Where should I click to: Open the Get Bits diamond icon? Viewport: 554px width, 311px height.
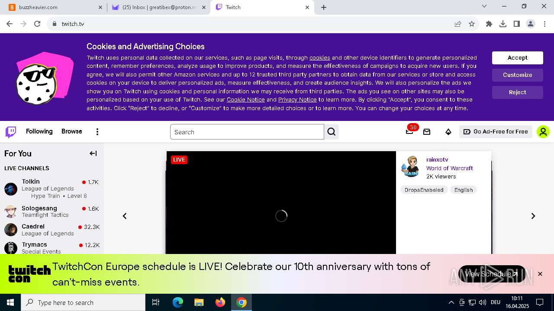tap(448, 132)
